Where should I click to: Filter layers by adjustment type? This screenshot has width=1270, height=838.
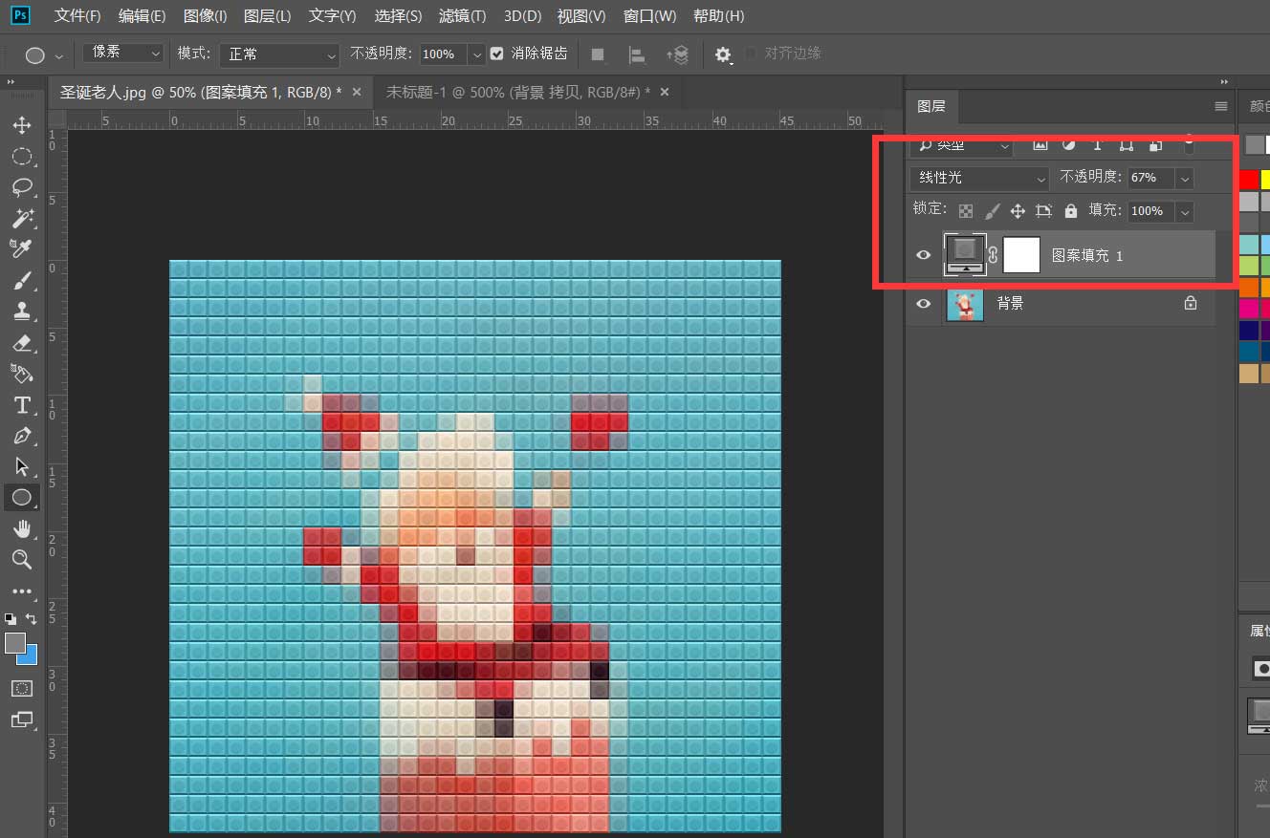pyautogui.click(x=1069, y=144)
